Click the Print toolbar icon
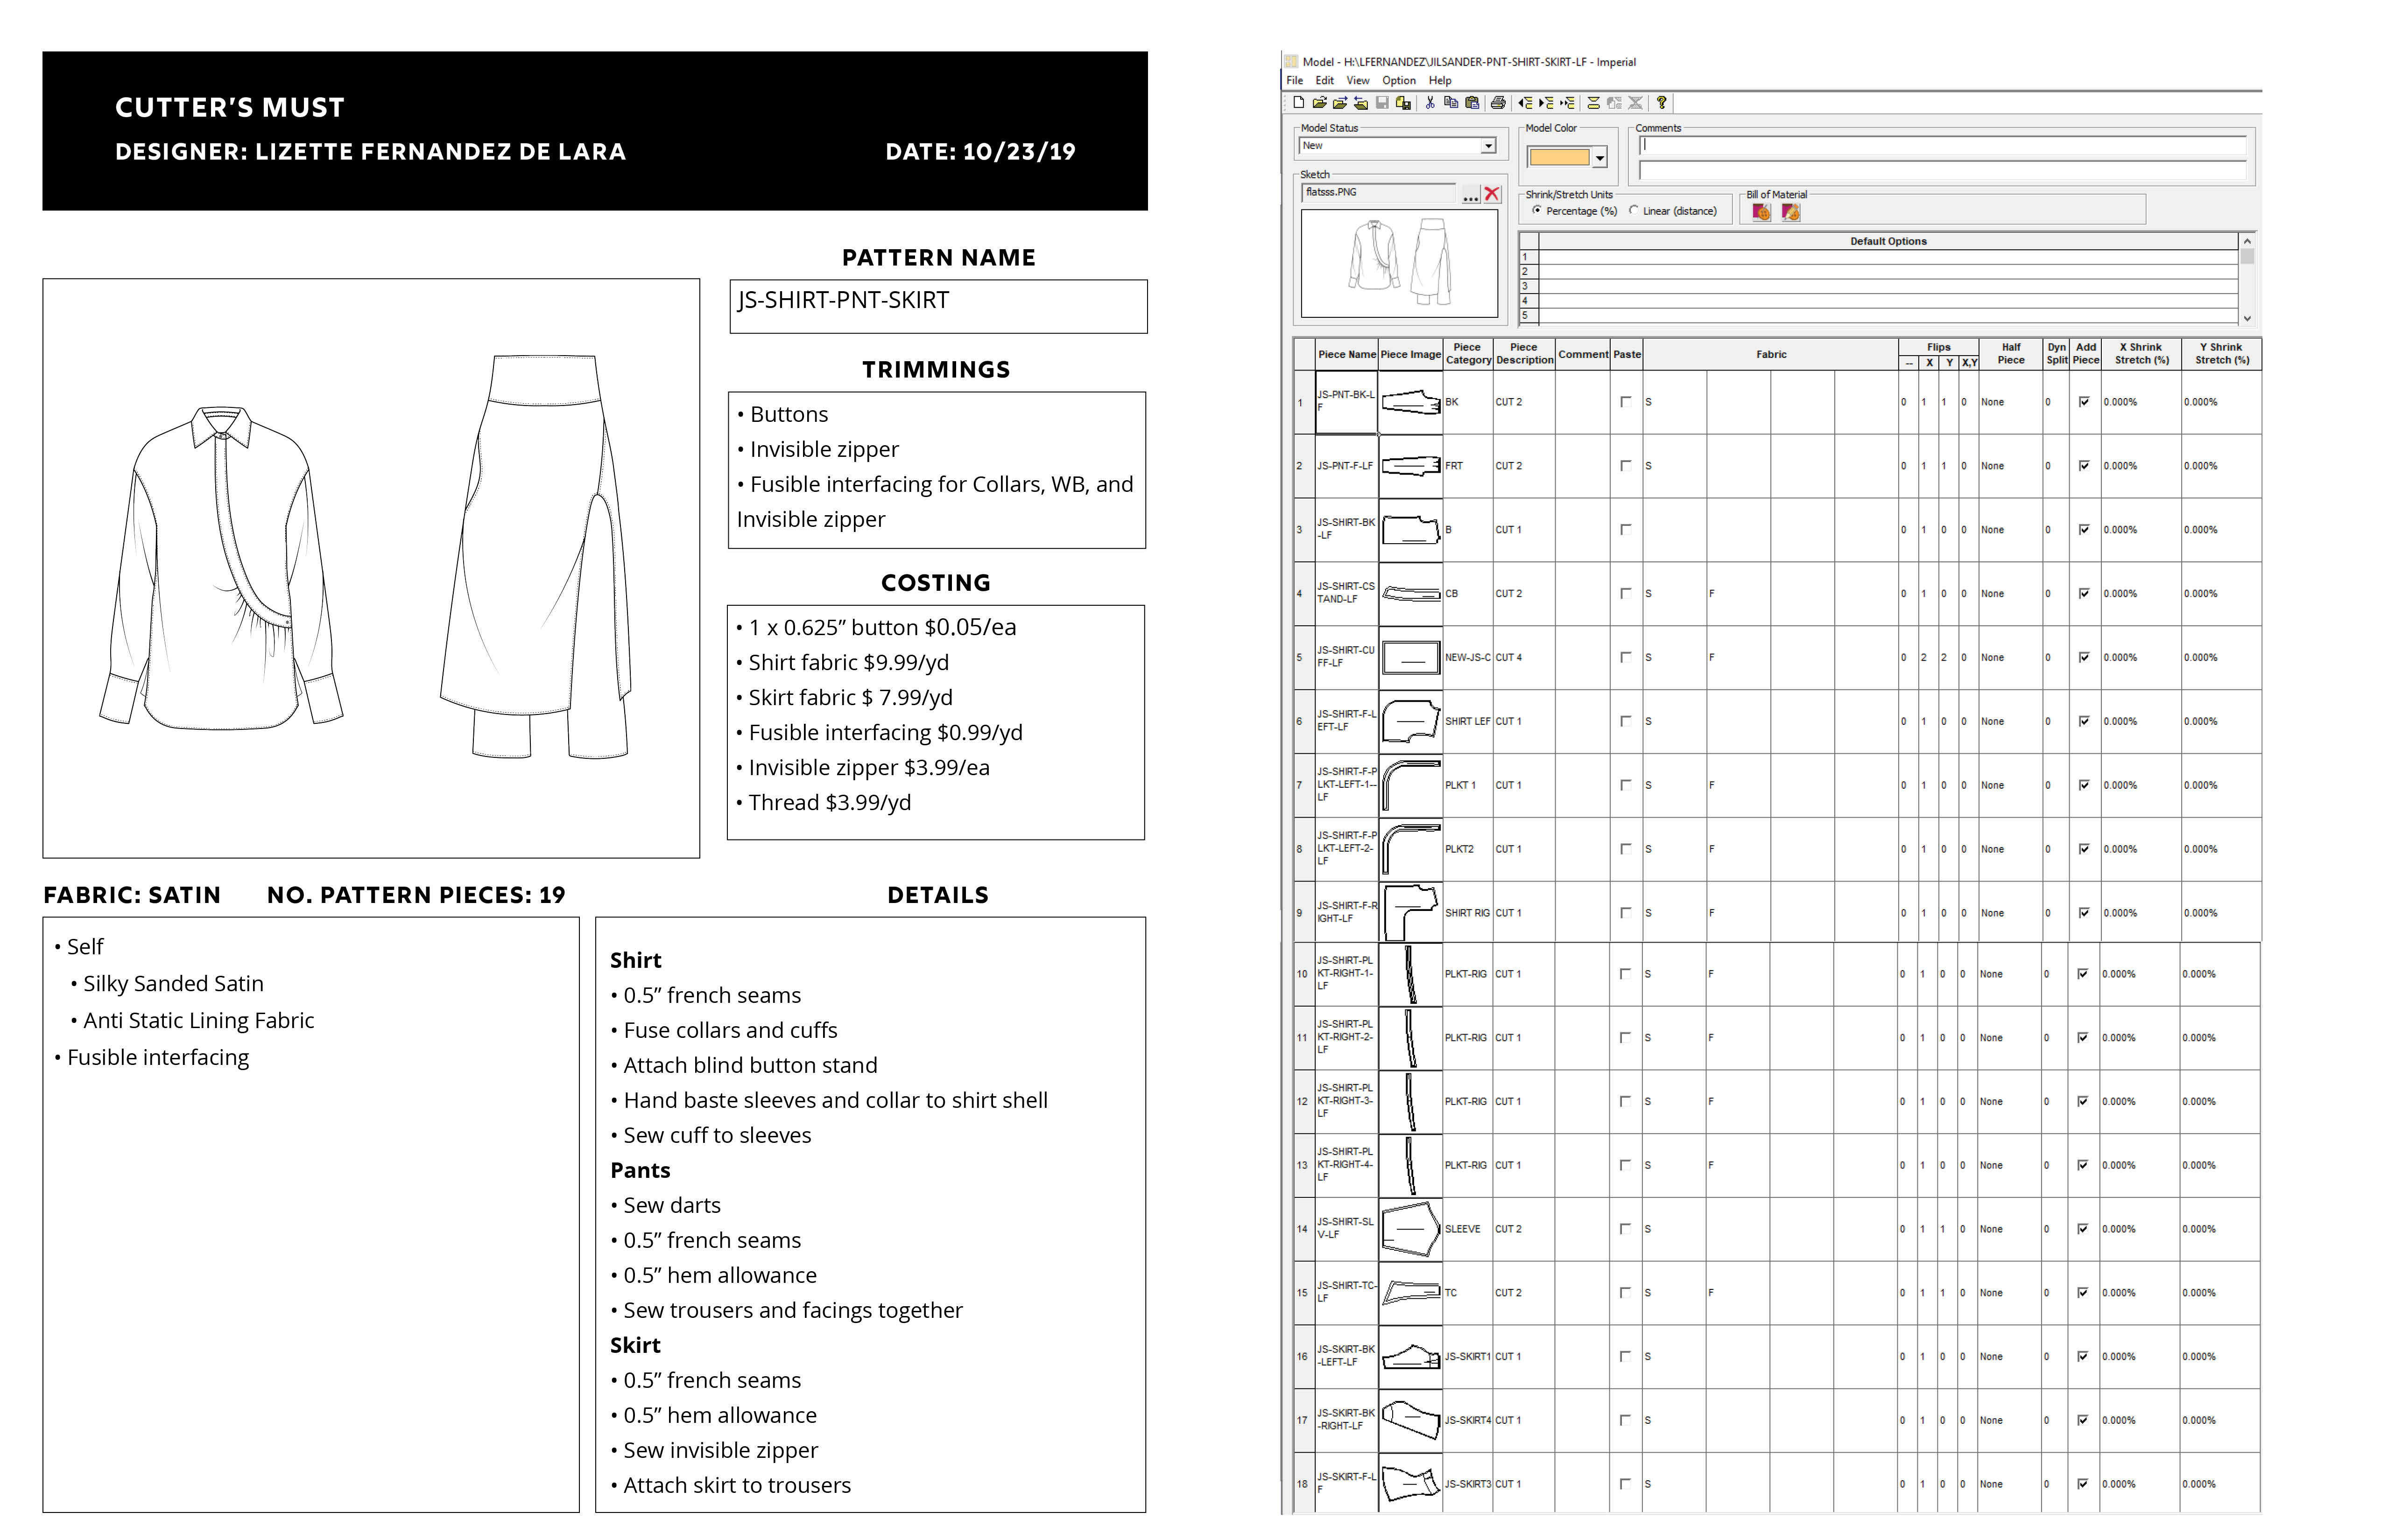The width and height of the screenshot is (2381, 1540). (1499, 103)
